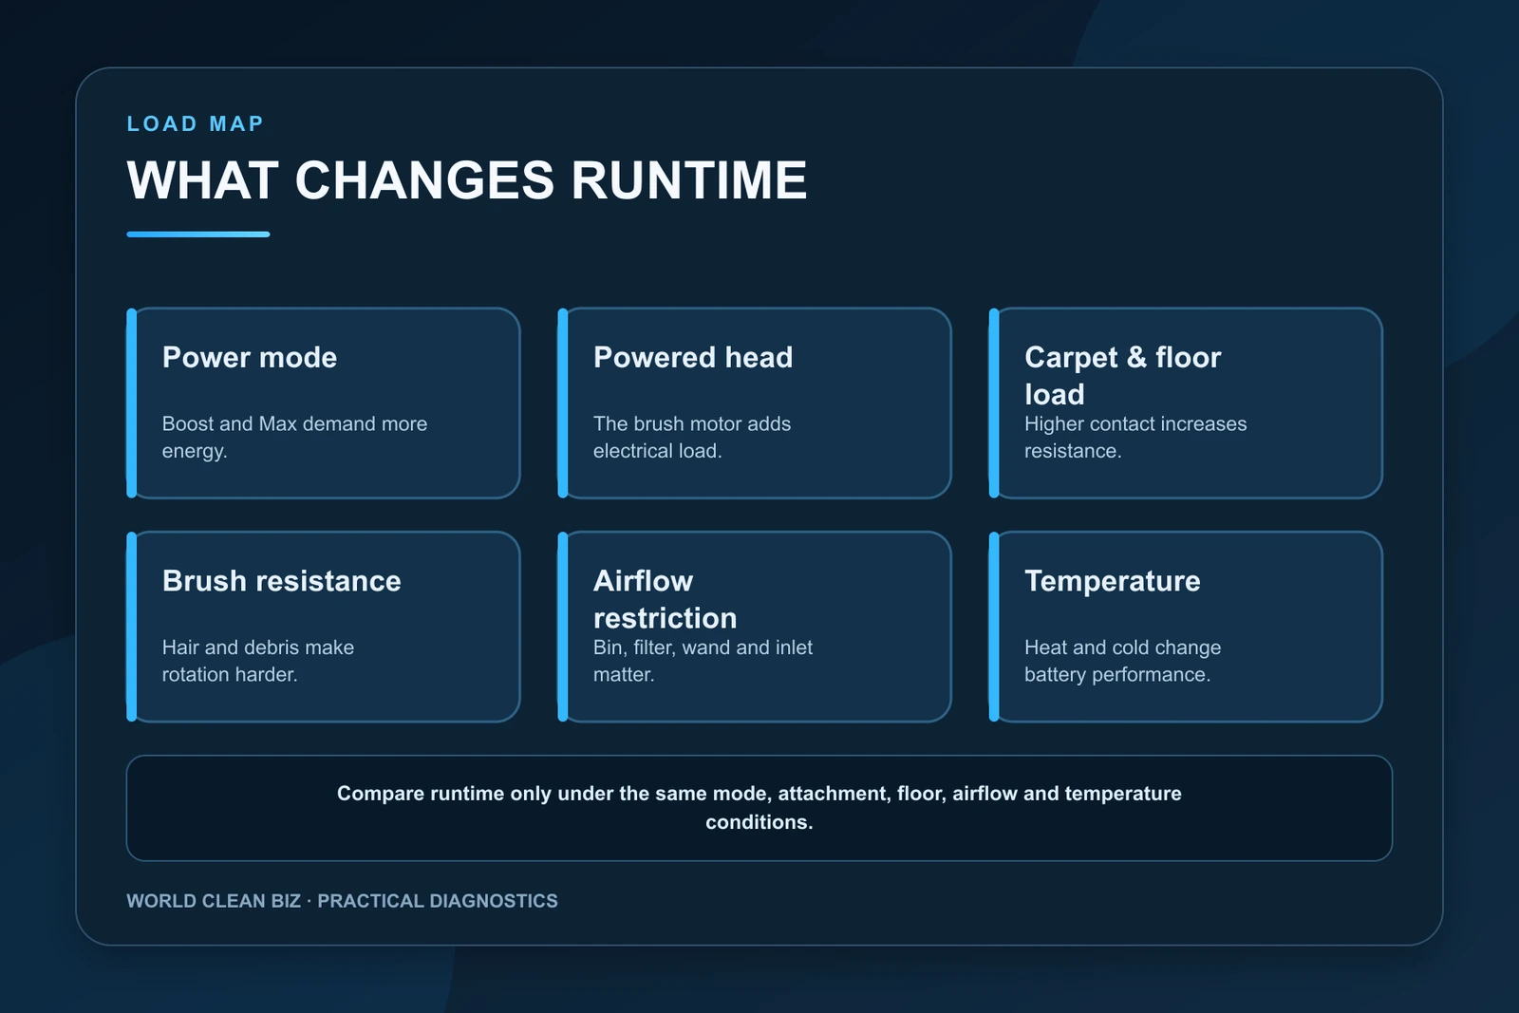This screenshot has height=1013, width=1519.
Task: Click 'The brush motor adds electrical load' text
Action: tap(692, 437)
